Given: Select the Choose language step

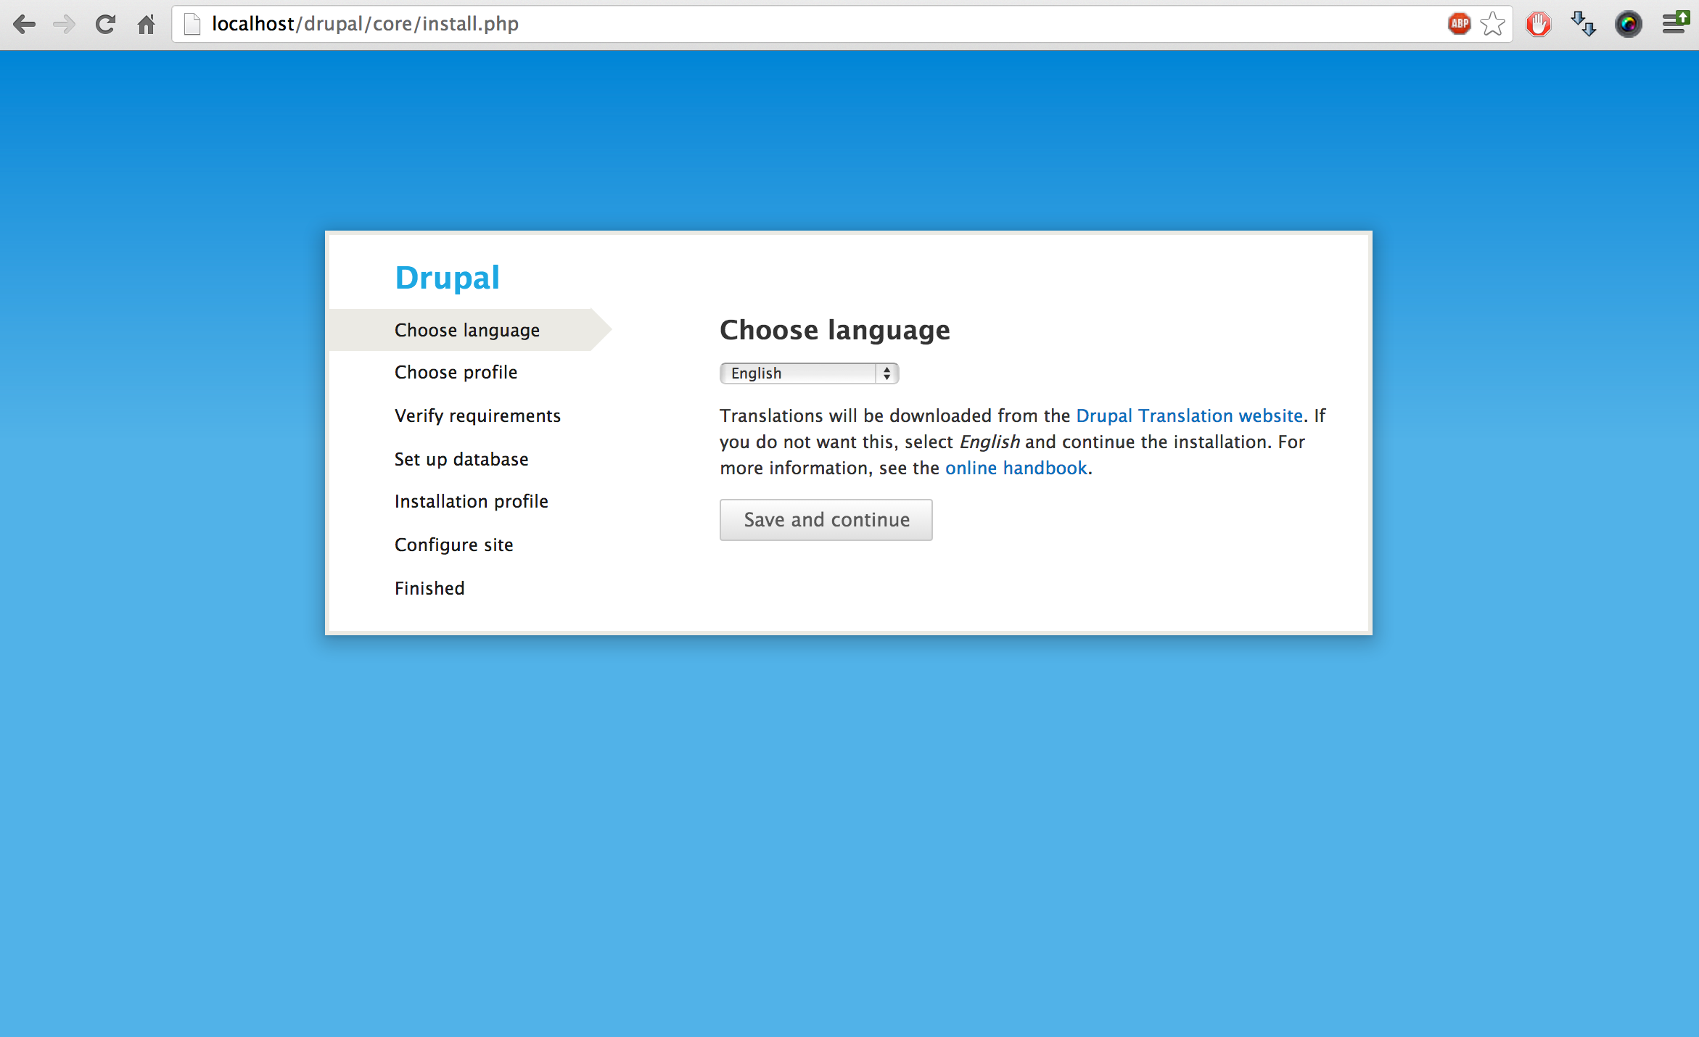Looking at the screenshot, I should point(467,330).
